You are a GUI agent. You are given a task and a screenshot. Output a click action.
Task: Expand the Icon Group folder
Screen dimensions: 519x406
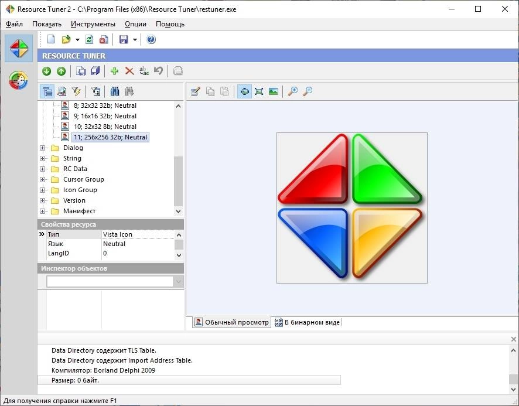42,190
